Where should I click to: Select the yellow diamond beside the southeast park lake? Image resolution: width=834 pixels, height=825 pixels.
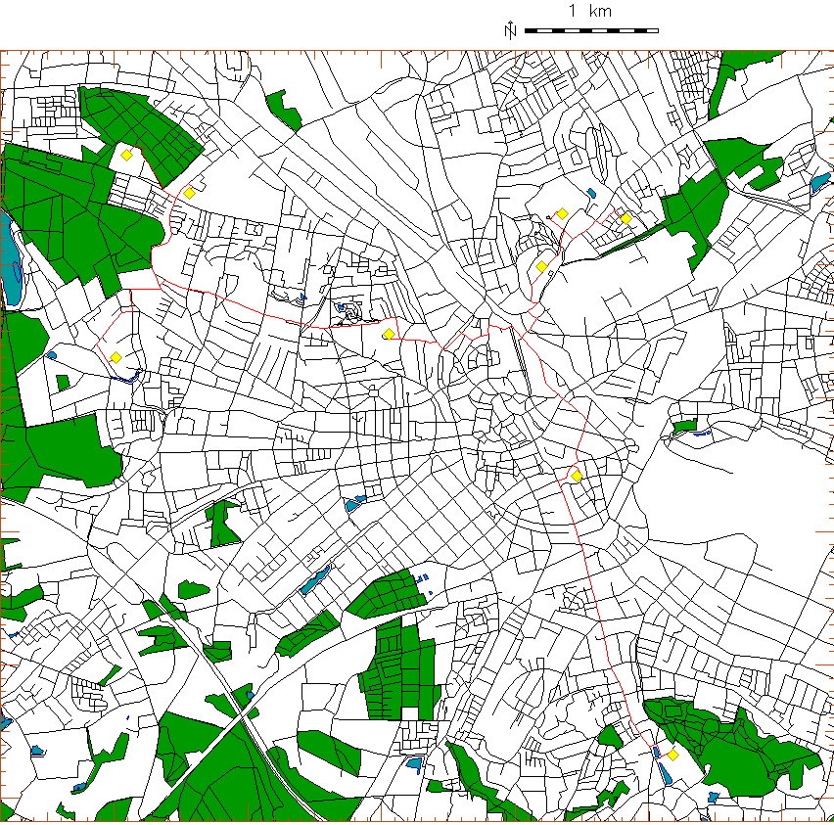(672, 755)
